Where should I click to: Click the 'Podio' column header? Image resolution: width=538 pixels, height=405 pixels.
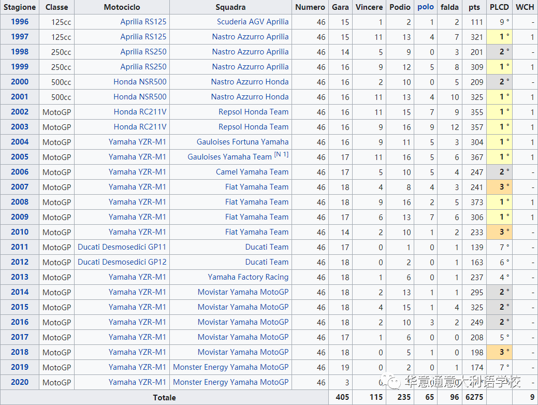(400, 7)
